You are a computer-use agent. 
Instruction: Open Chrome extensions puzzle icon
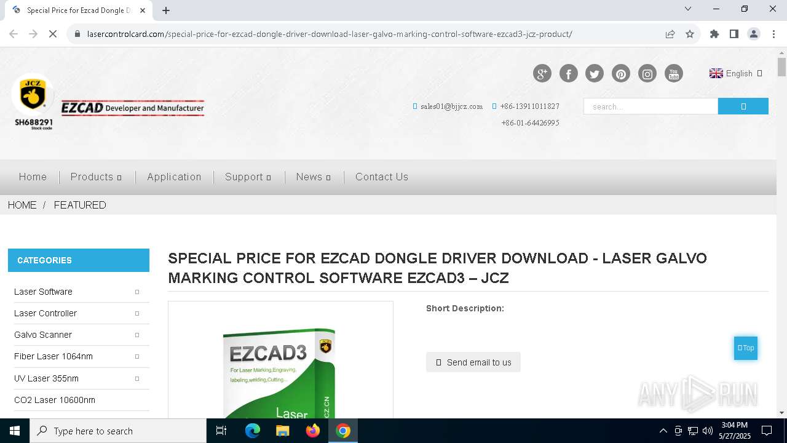tap(714, 34)
